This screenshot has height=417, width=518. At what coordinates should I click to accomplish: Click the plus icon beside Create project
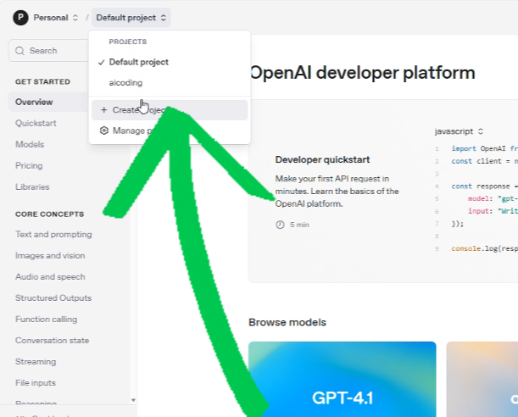tap(103, 109)
